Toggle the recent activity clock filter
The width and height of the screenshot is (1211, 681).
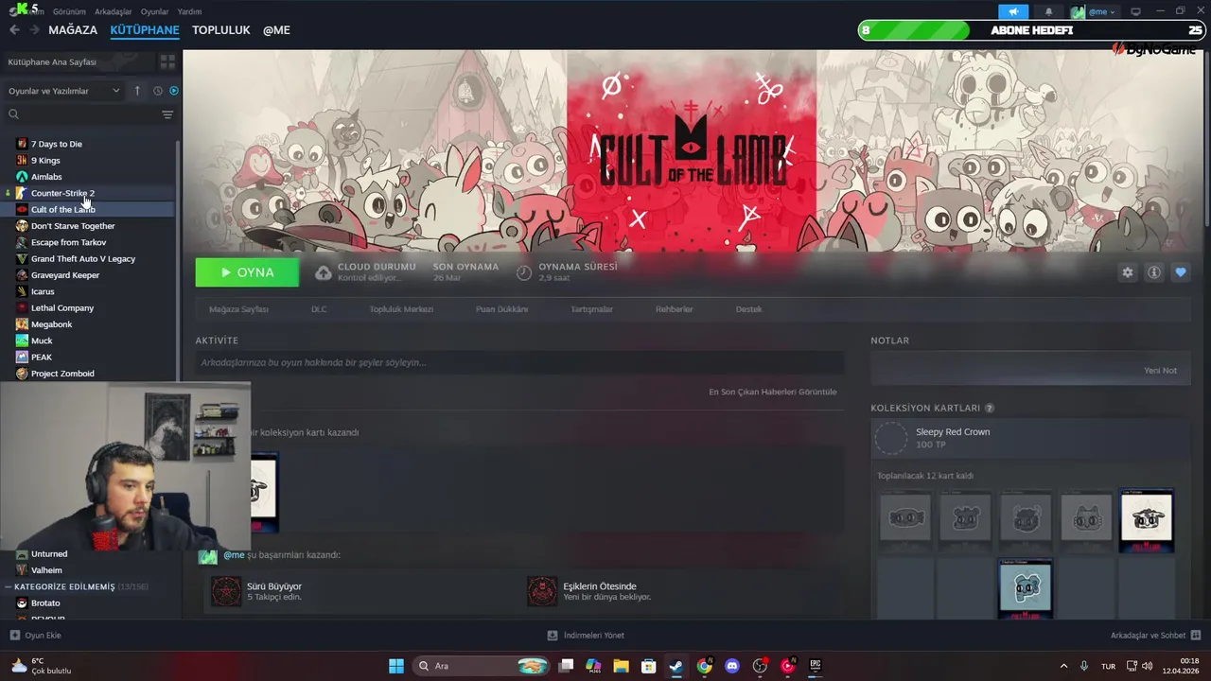(158, 91)
